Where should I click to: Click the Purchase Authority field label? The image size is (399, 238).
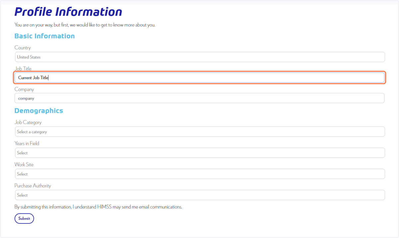point(33,186)
